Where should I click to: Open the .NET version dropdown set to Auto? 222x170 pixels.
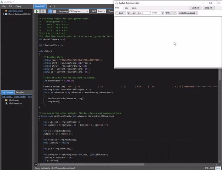coord(101,11)
